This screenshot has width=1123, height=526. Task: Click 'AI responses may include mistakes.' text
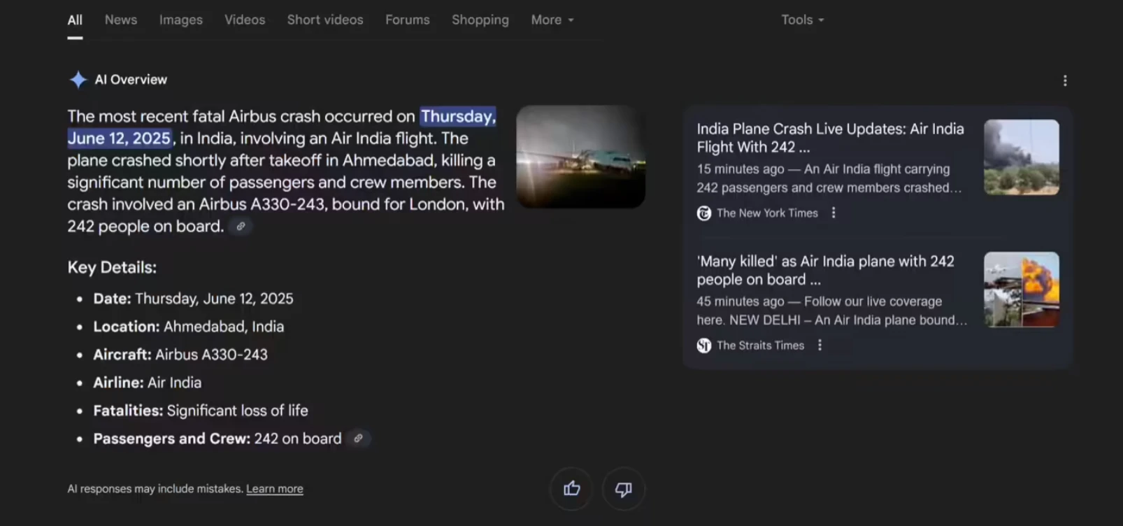pos(155,489)
